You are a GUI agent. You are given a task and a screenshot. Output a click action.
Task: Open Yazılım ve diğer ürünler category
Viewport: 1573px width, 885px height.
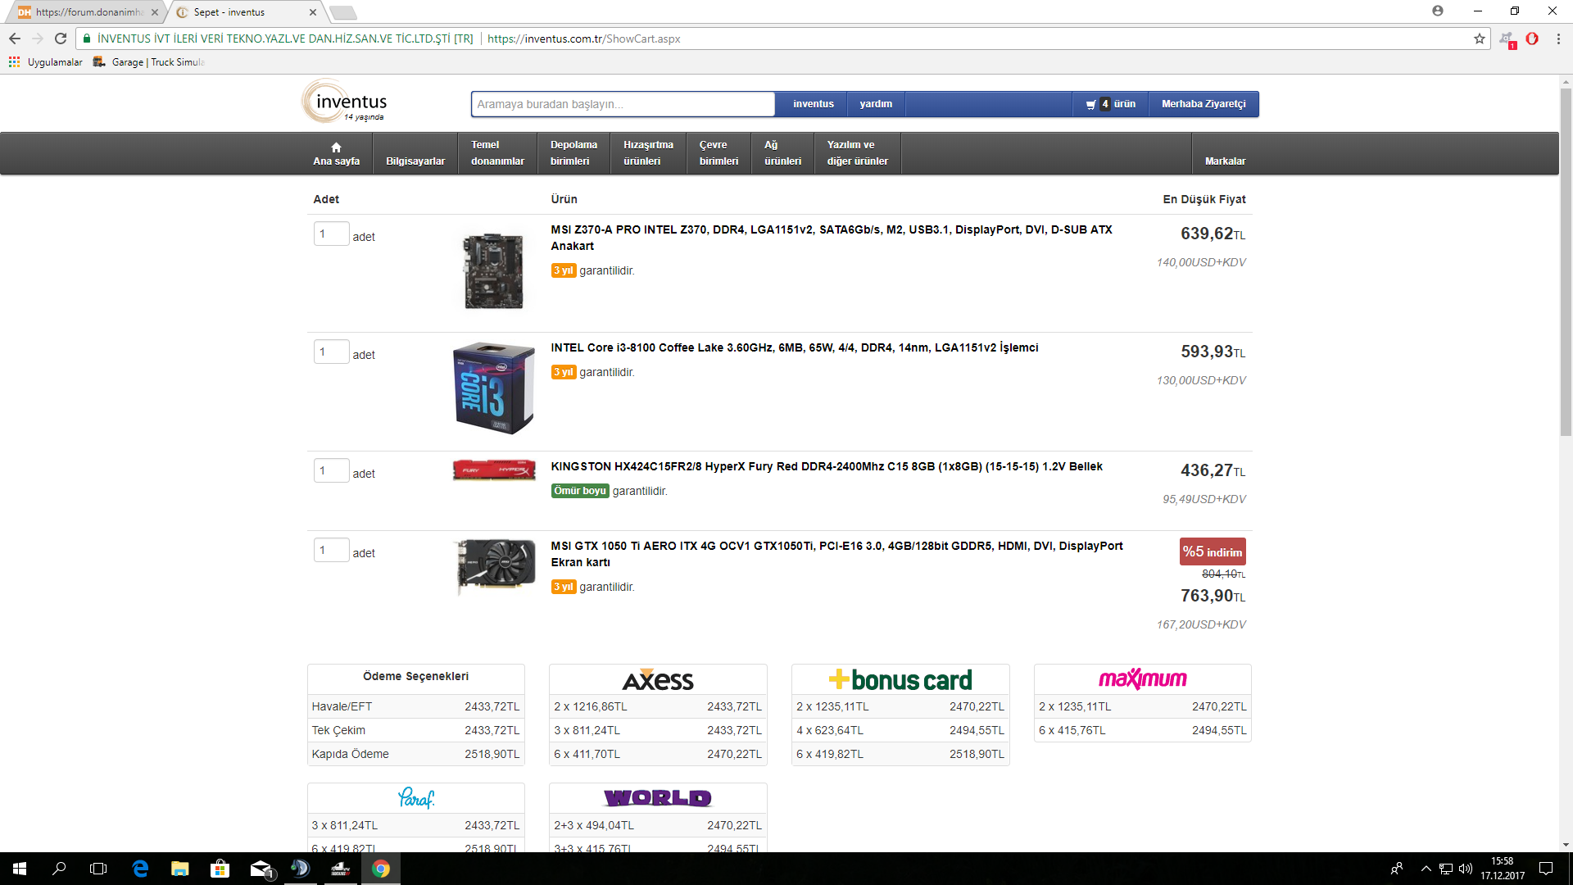(x=857, y=153)
